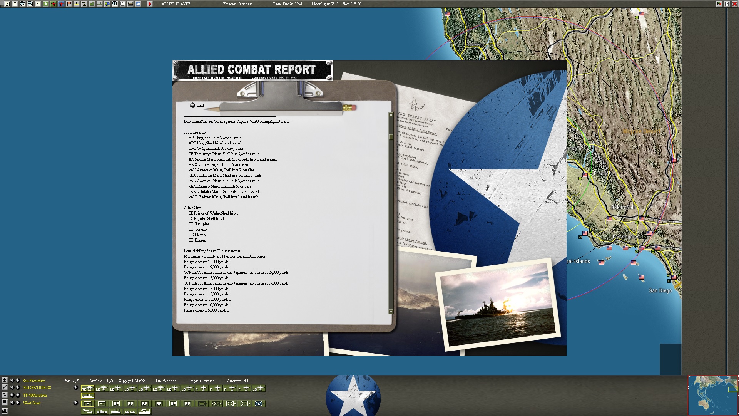
Task: Expand land units arrow next to West Coast row
Action: pos(75,403)
